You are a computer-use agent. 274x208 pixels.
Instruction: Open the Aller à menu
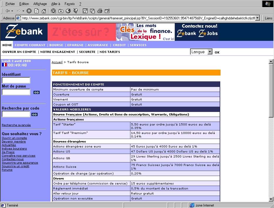click(x=56, y=4)
